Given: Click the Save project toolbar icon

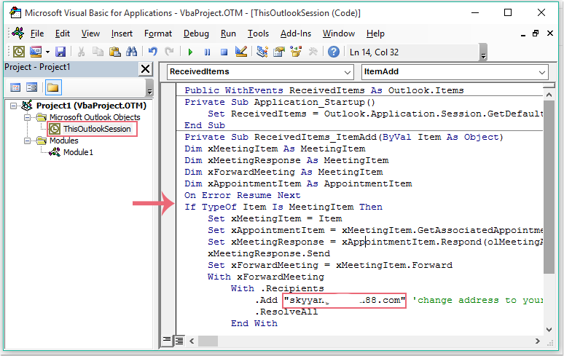Looking at the screenshot, I should point(60,52).
